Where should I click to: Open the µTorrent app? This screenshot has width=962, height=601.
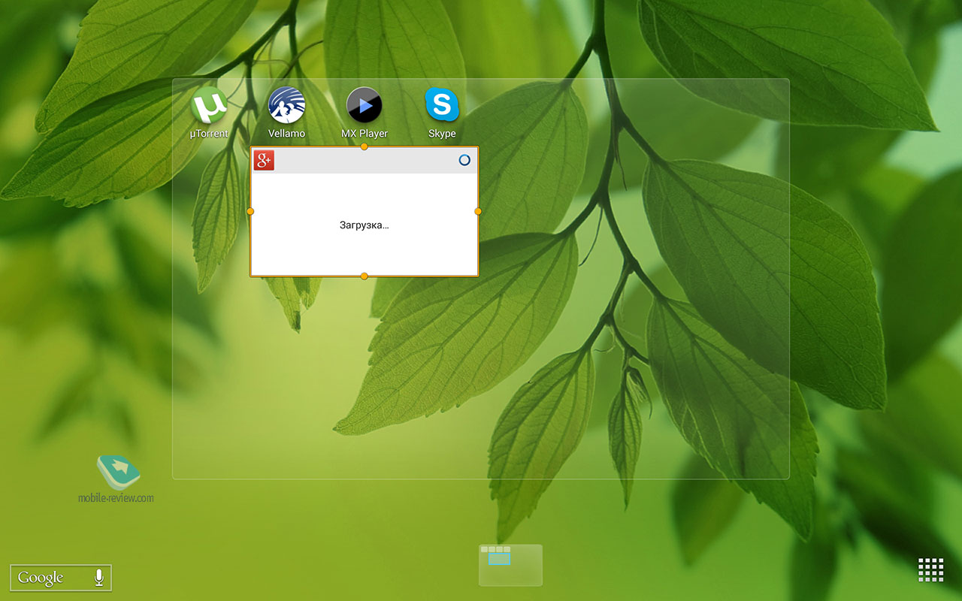click(x=209, y=113)
